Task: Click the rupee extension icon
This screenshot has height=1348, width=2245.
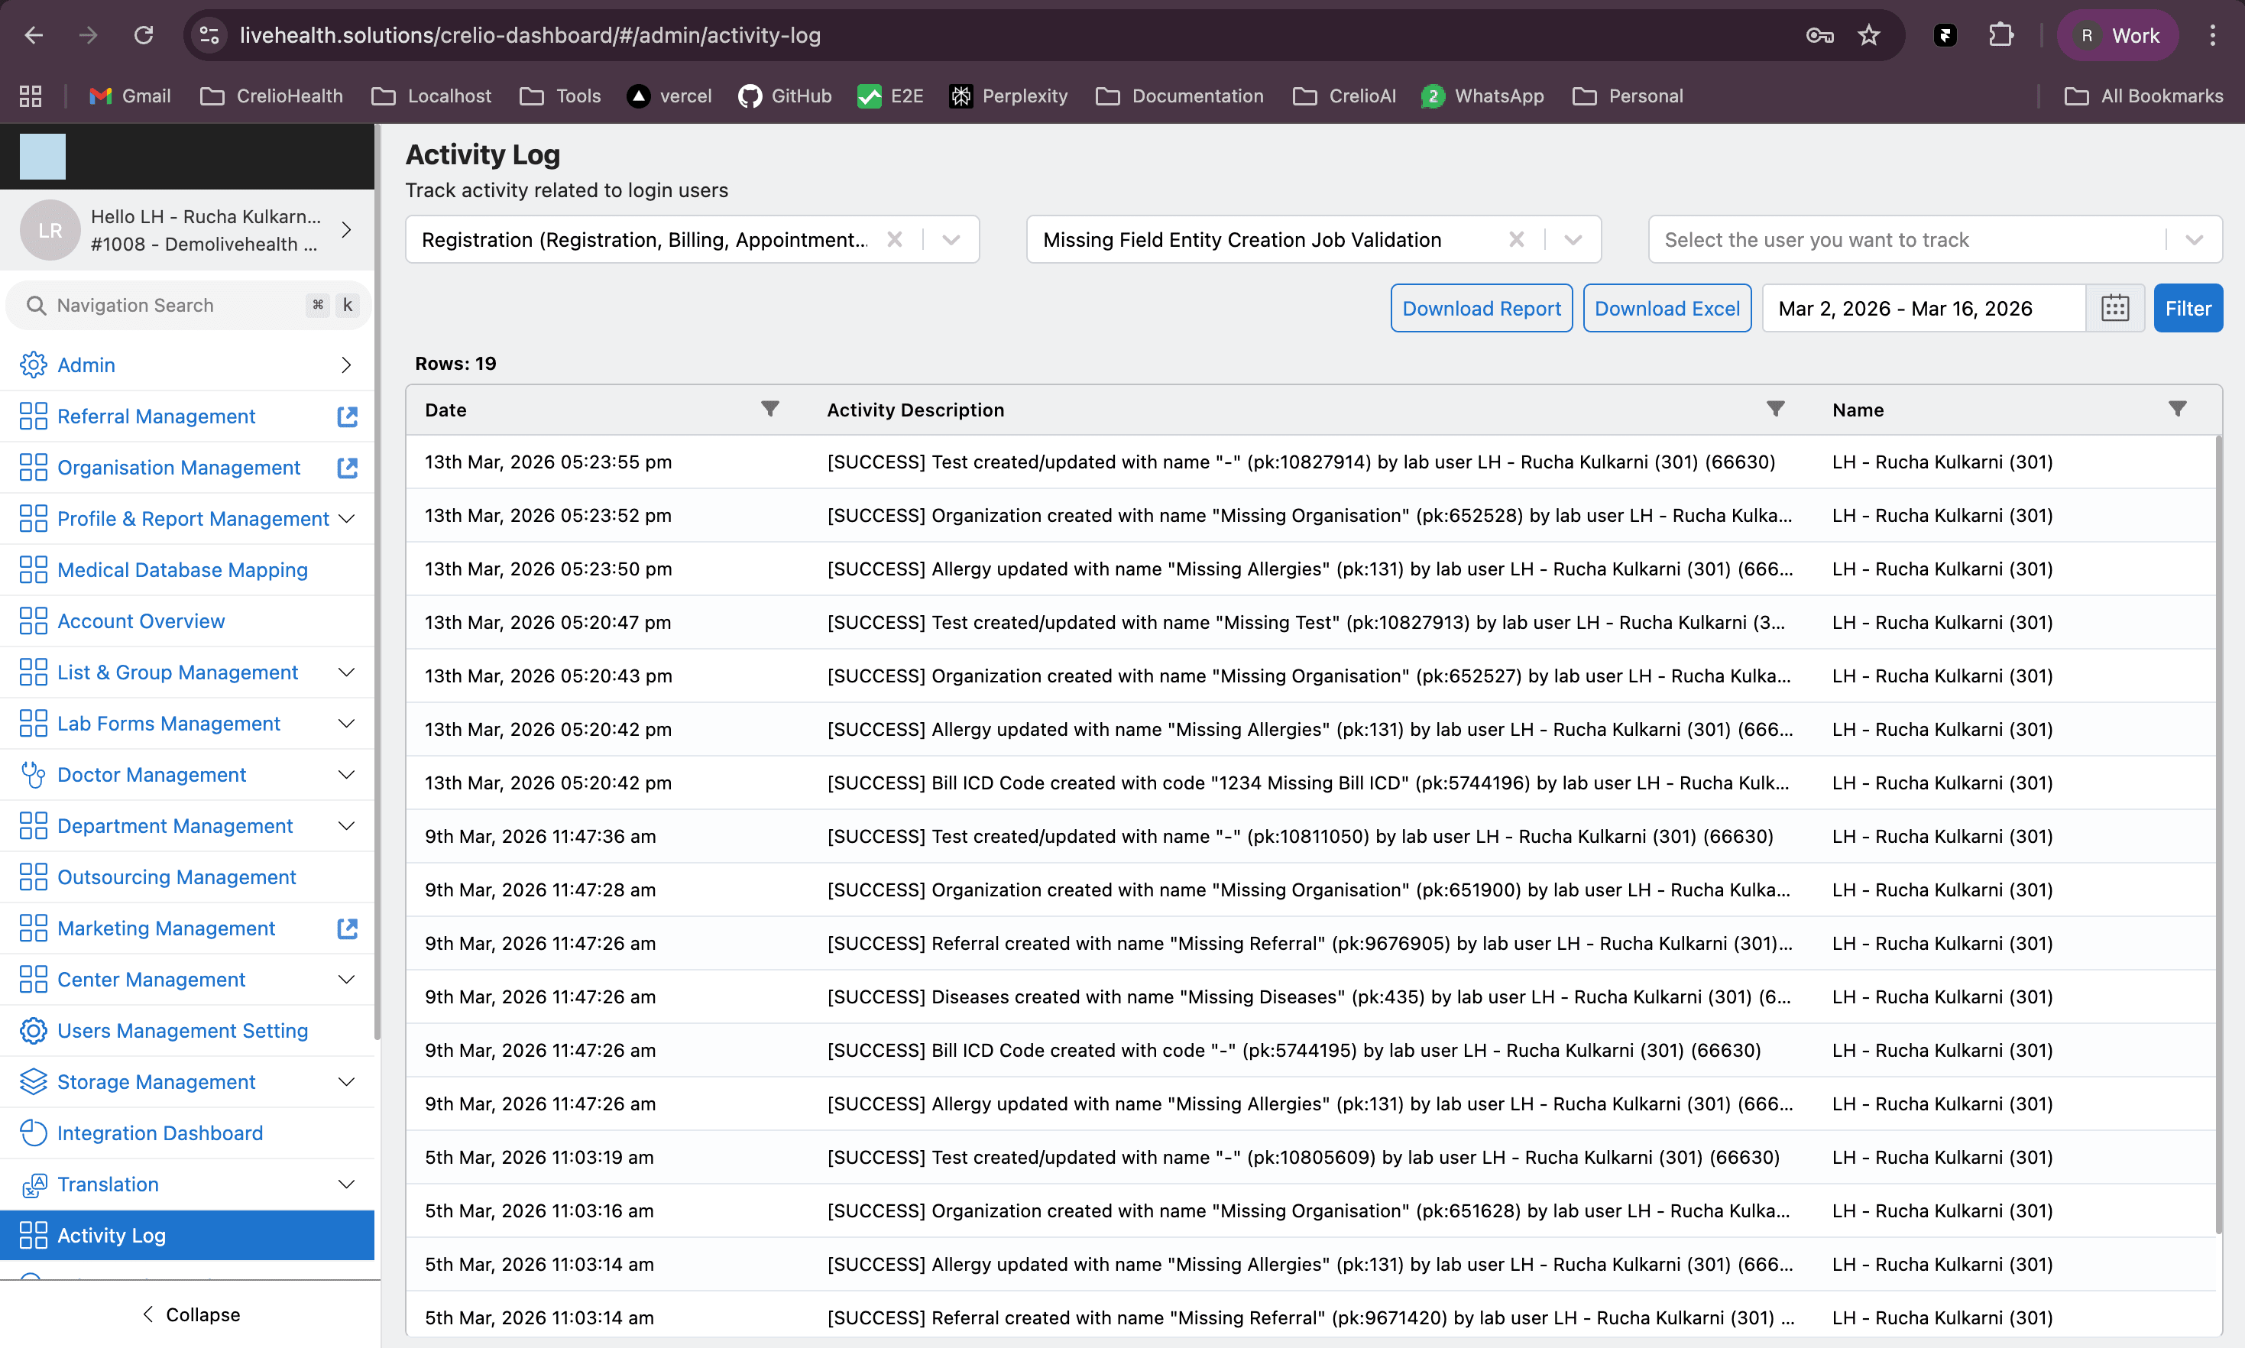Action: [1945, 35]
